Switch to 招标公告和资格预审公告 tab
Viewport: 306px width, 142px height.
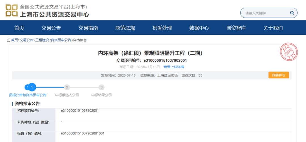coord(28,95)
